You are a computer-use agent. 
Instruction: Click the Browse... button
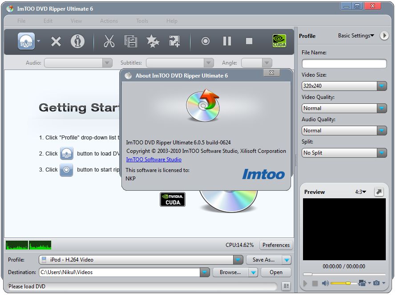230,272
